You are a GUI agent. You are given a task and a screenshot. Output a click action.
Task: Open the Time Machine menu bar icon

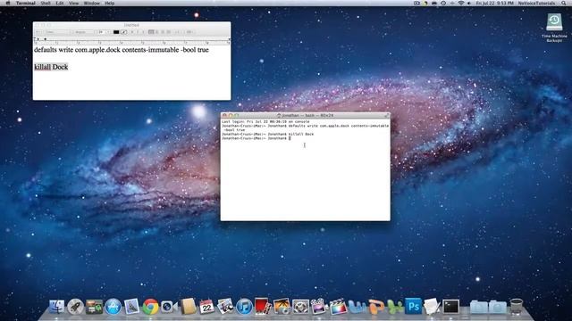(x=443, y=3)
